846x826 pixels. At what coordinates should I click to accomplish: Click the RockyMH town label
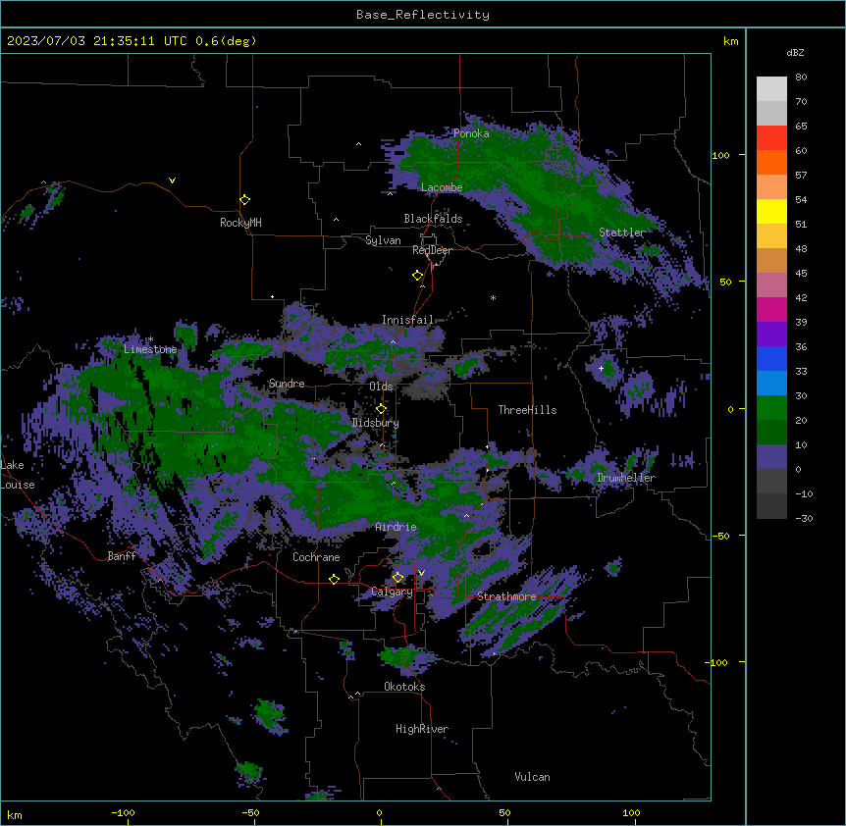[x=240, y=223]
